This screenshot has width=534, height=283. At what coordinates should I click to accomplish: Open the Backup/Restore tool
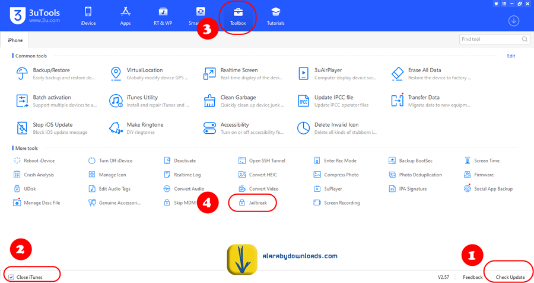pos(56,73)
